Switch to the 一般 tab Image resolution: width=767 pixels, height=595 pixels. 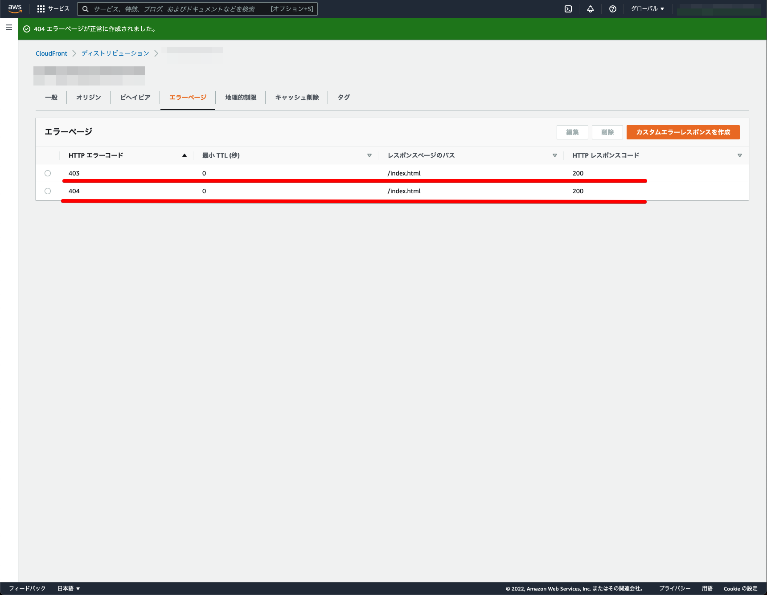tap(51, 97)
